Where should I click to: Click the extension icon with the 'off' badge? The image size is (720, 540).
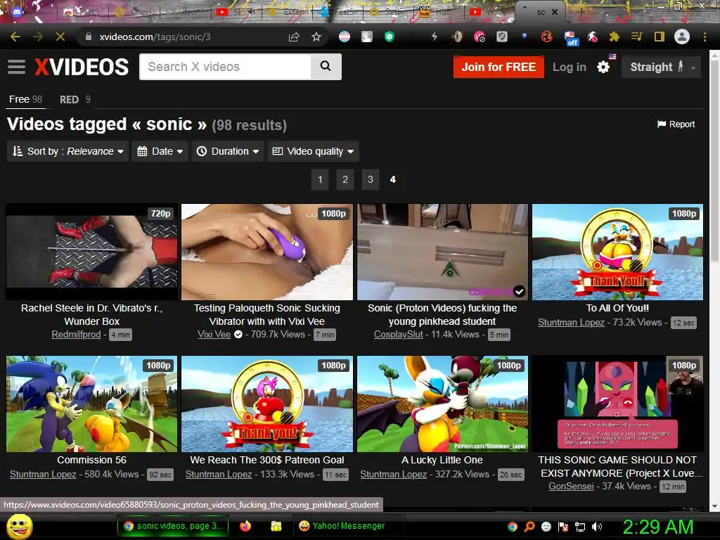(x=570, y=38)
